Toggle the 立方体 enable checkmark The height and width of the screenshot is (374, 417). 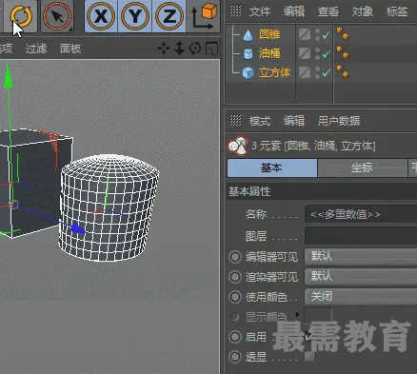(x=327, y=73)
